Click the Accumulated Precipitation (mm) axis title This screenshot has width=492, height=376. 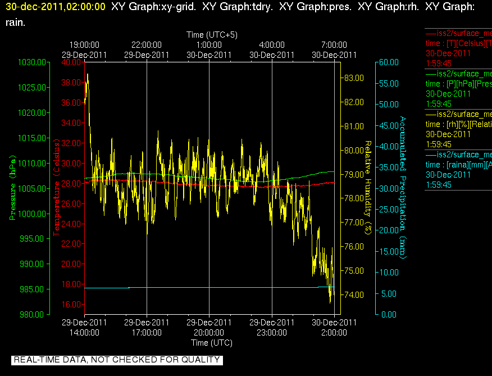pyautogui.click(x=403, y=188)
